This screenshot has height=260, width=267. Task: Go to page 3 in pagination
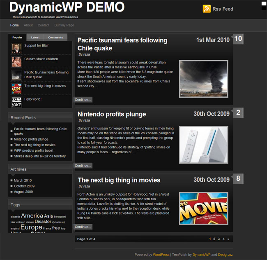[x=219, y=239]
